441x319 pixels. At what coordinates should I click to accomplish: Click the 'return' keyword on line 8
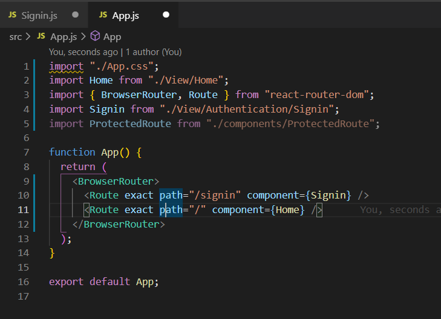78,167
